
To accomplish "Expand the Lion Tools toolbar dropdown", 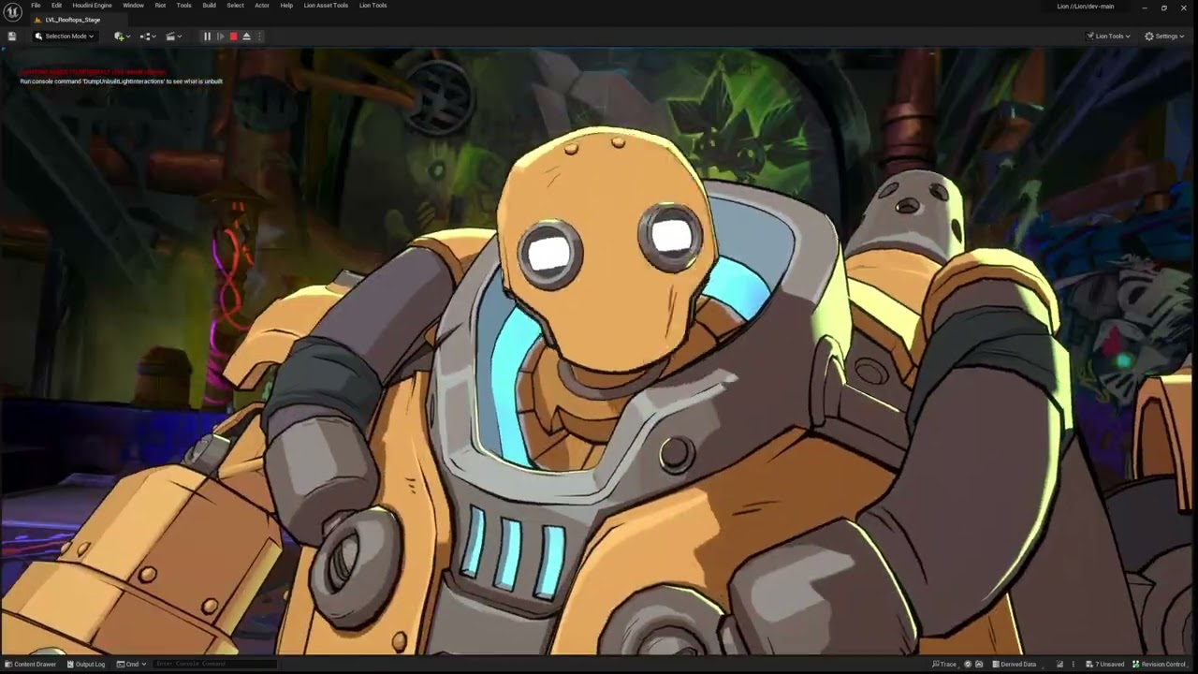I will [x=1108, y=37].
